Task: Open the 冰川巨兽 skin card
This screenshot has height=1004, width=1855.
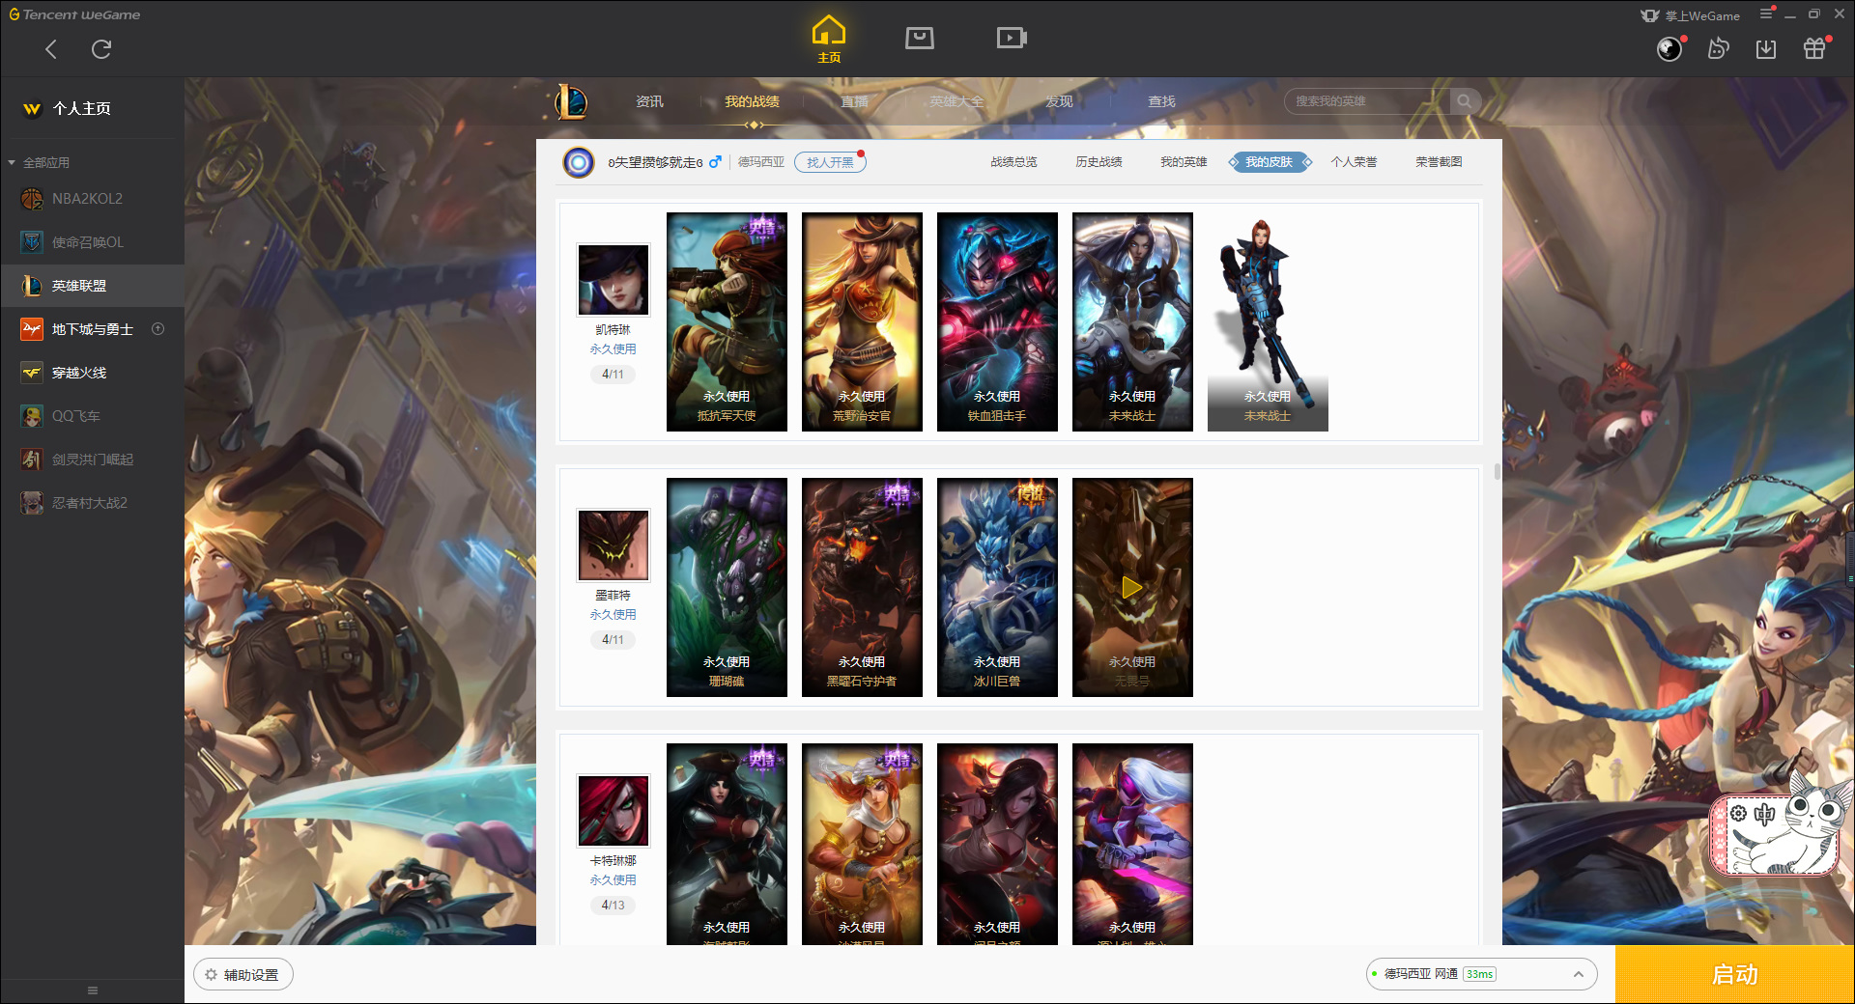Action: pyautogui.click(x=997, y=587)
